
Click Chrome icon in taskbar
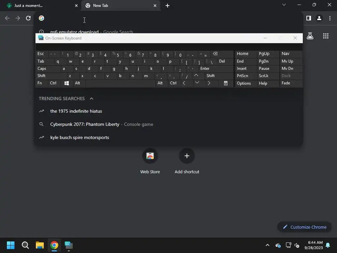(54, 245)
